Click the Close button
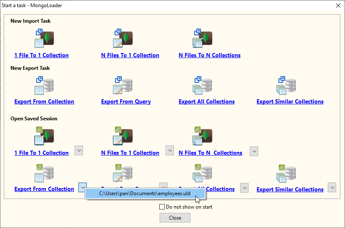The height and width of the screenshot is (228, 345). 175,218
